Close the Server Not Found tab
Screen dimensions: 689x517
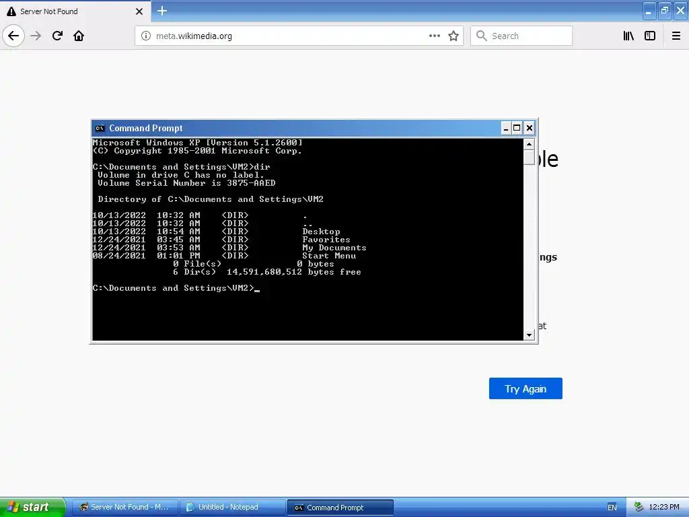point(139,11)
